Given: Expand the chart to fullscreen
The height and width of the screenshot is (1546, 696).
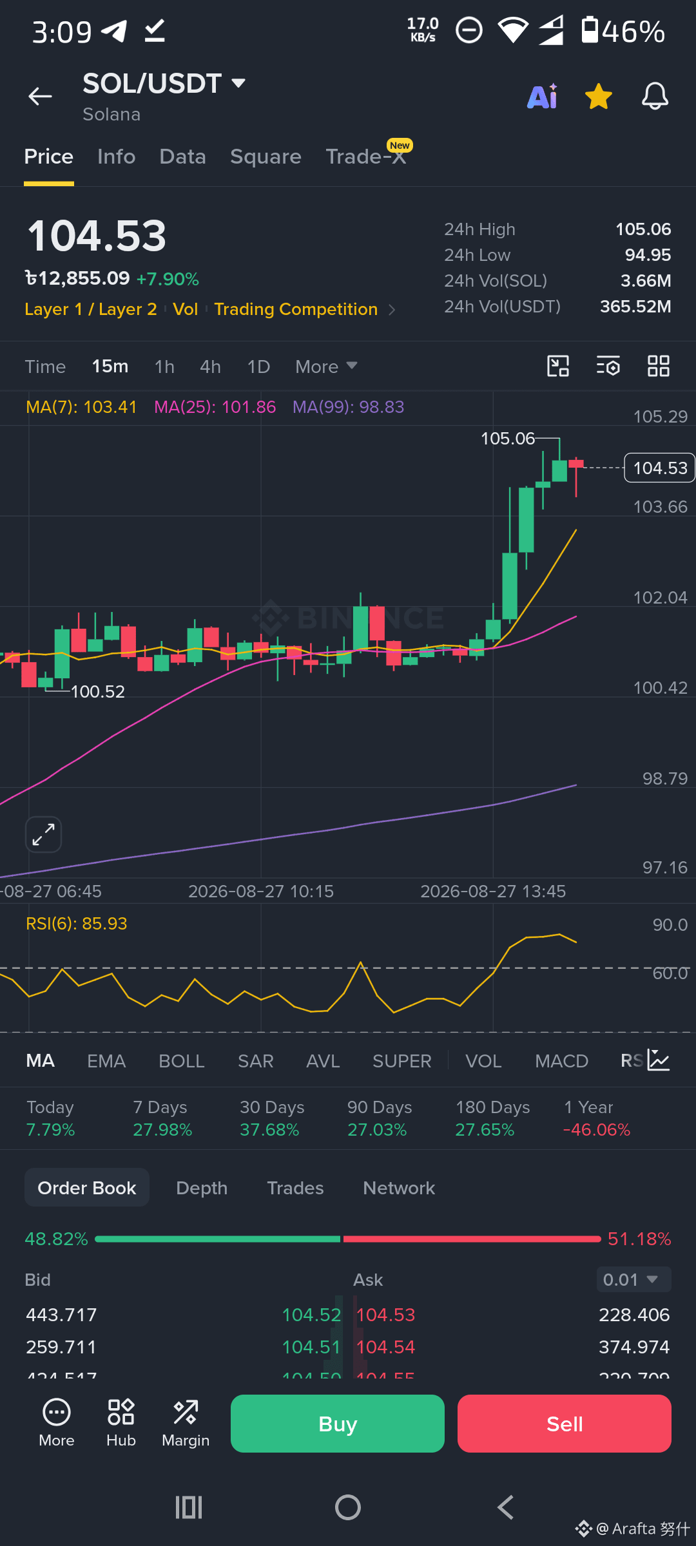Looking at the screenshot, I should [x=43, y=834].
